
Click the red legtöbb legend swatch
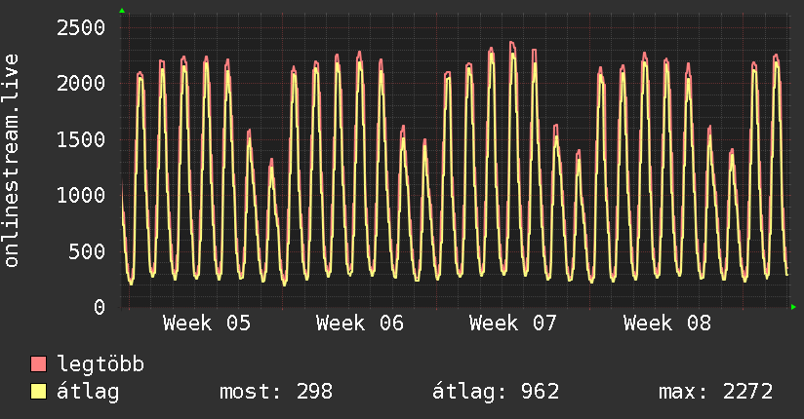(39, 365)
